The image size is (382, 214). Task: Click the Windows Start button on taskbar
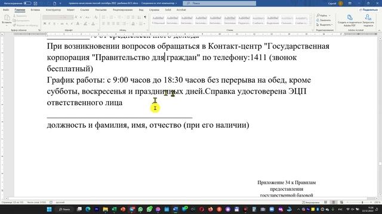pyautogui.click(x=49, y=209)
